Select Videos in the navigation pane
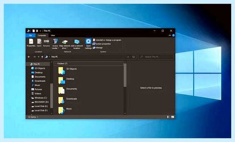 click(36, 94)
